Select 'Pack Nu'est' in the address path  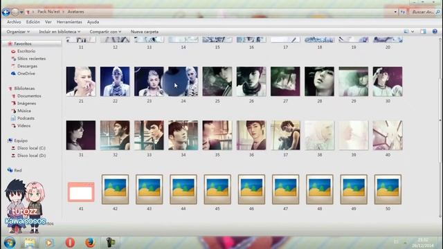click(x=48, y=12)
